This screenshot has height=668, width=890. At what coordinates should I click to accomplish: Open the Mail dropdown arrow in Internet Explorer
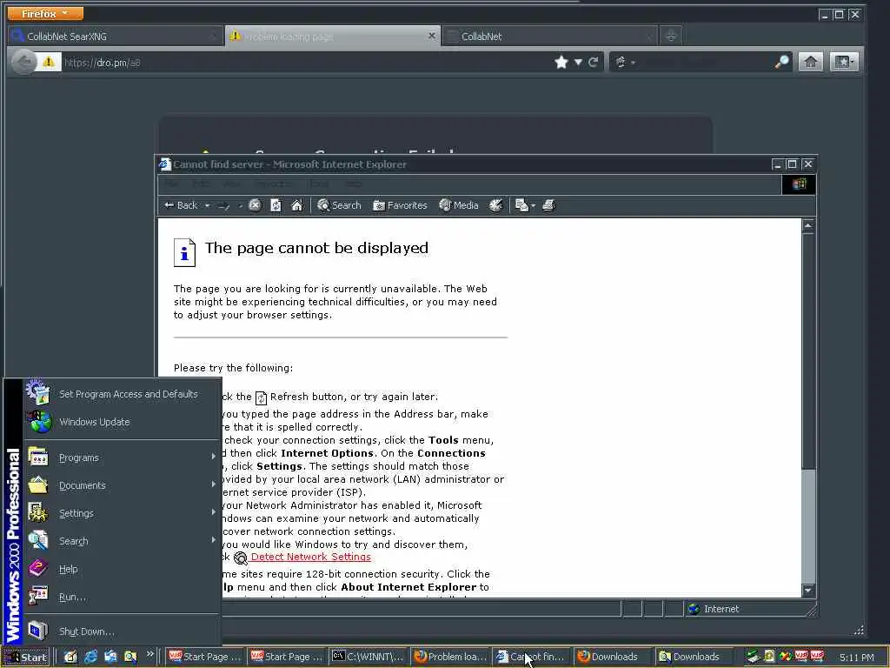click(533, 205)
